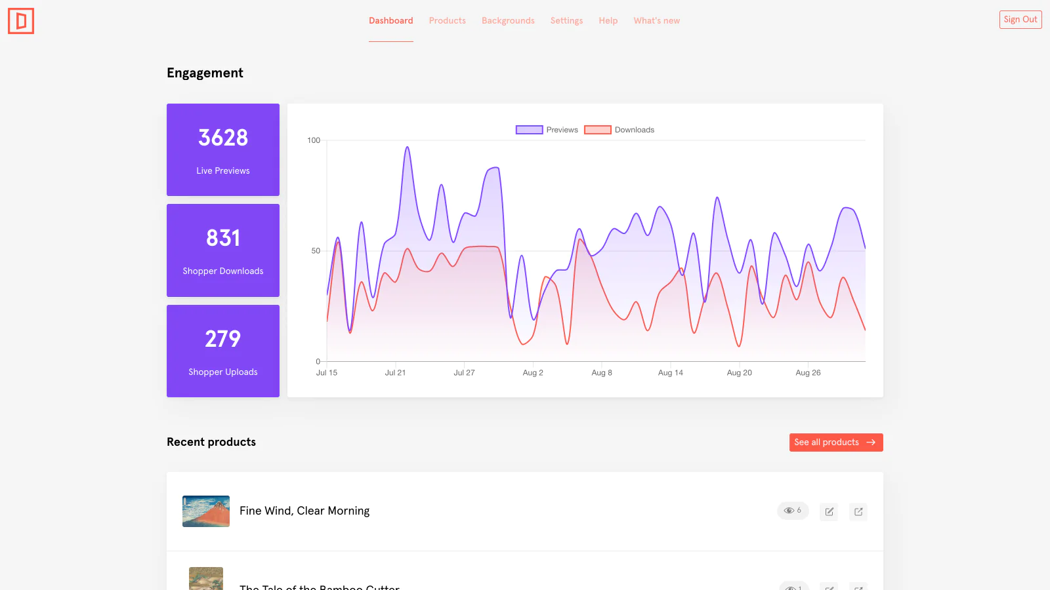
Task: Click the Aug 26 axis label
Action: (808, 372)
